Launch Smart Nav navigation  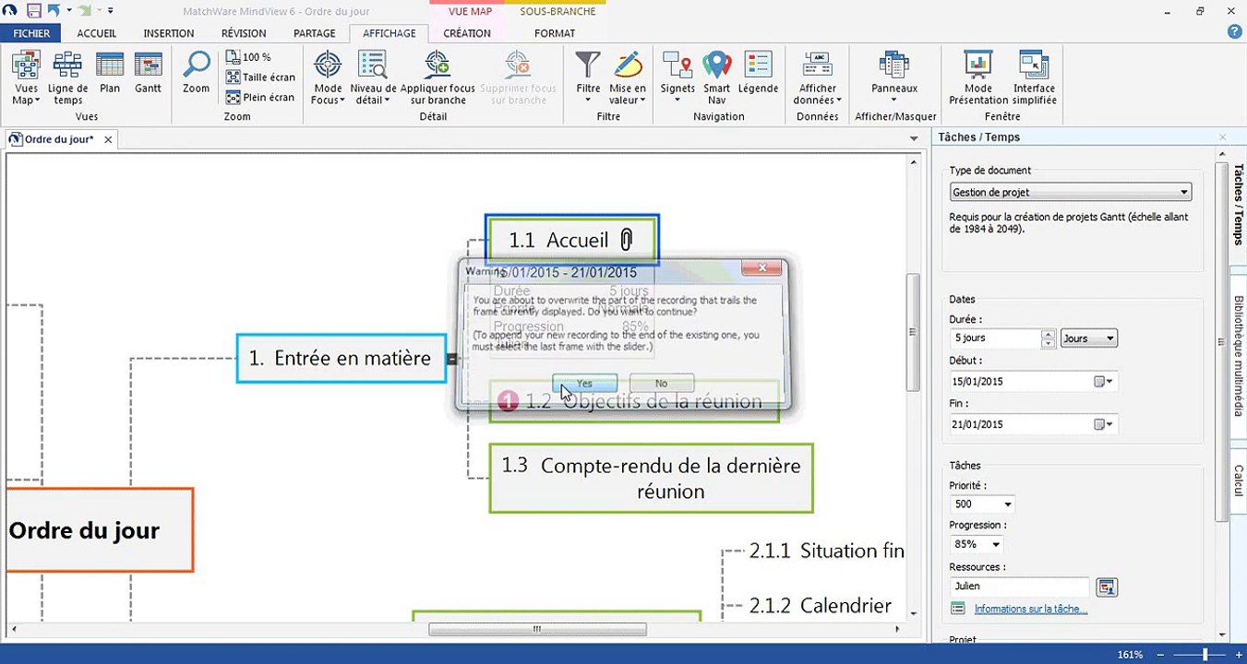click(717, 78)
